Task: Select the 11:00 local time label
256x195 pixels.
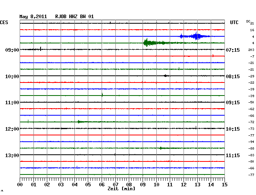Action: pyautogui.click(x=12, y=103)
